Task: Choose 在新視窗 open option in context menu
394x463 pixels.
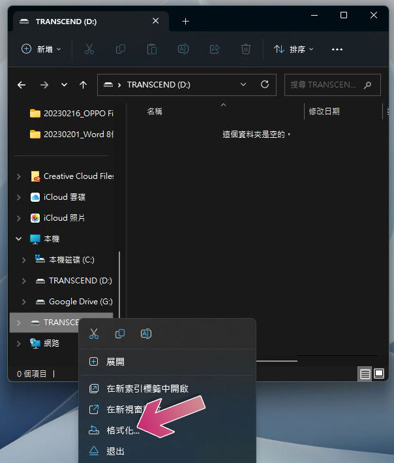Action: [167, 409]
